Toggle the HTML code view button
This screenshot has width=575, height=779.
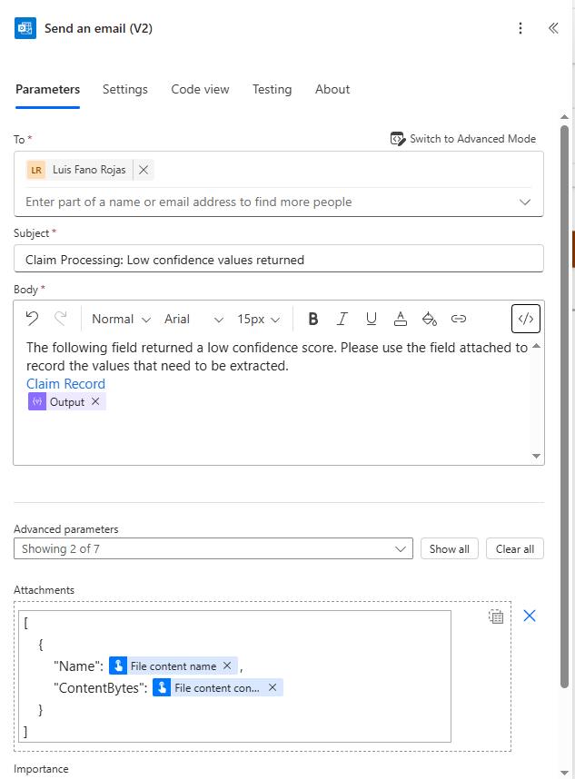527,319
